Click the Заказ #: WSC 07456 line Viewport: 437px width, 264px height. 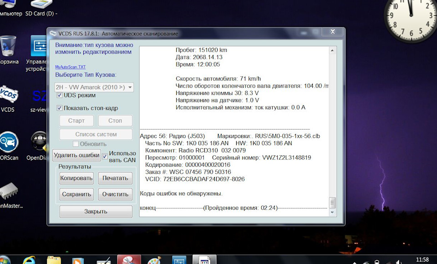pos(188,172)
